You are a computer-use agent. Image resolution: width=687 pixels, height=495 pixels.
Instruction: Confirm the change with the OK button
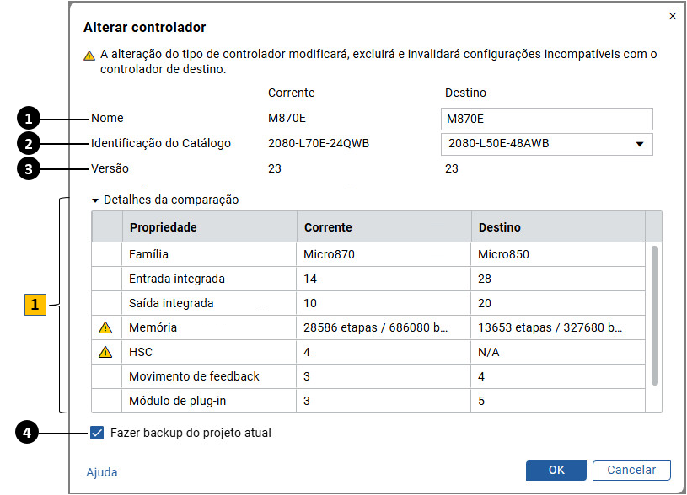coord(556,471)
